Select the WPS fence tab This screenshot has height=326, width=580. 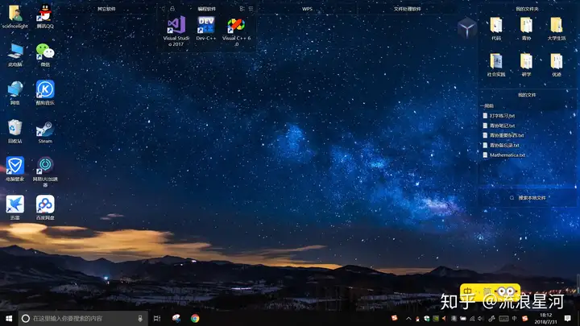(307, 8)
